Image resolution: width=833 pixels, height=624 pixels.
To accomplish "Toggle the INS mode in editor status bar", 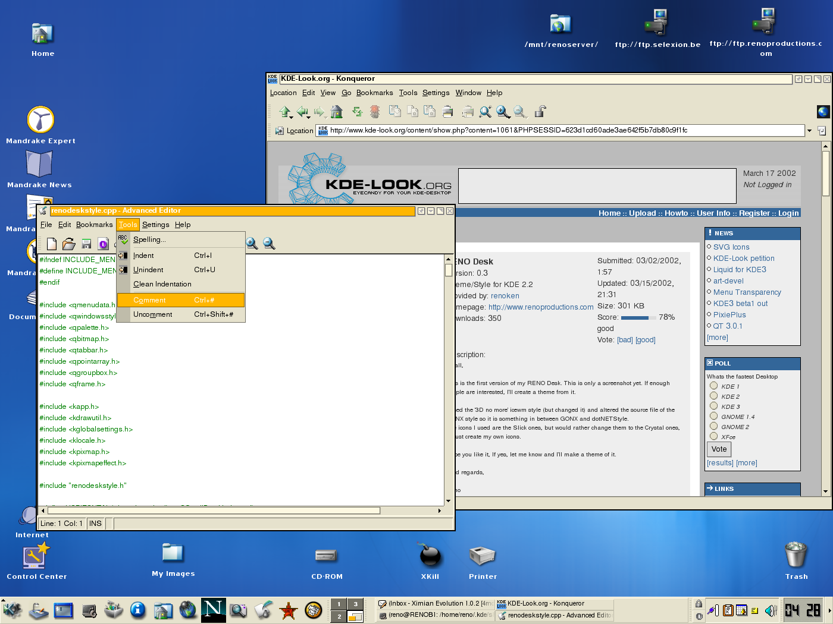I will pos(95,524).
